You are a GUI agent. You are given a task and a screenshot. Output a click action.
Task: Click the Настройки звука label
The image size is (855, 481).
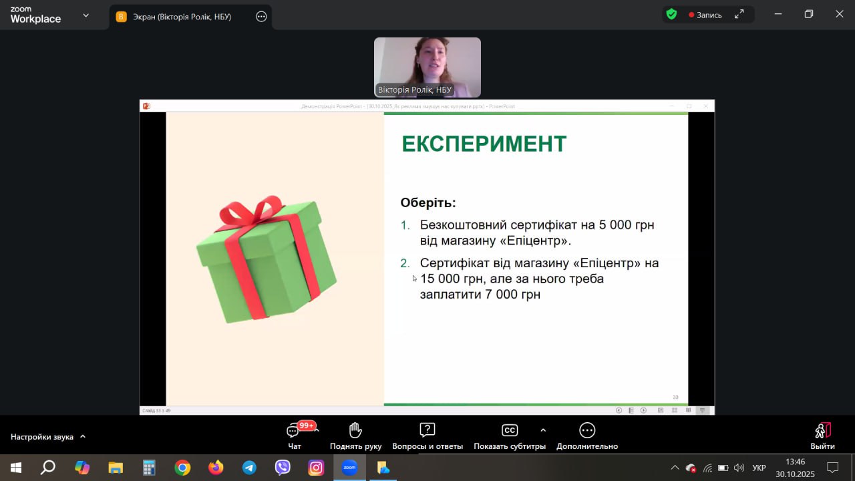42,437
